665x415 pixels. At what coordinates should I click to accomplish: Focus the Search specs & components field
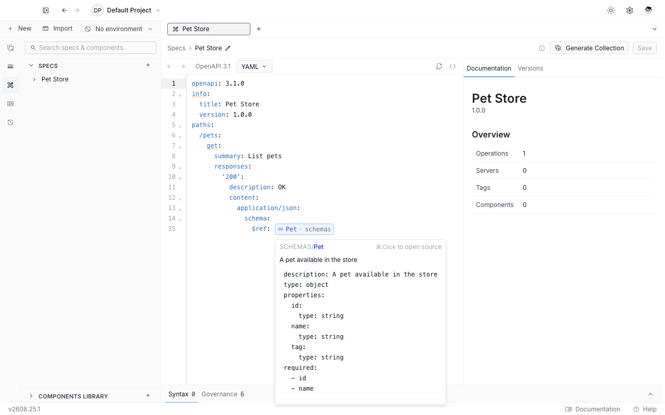(x=90, y=48)
